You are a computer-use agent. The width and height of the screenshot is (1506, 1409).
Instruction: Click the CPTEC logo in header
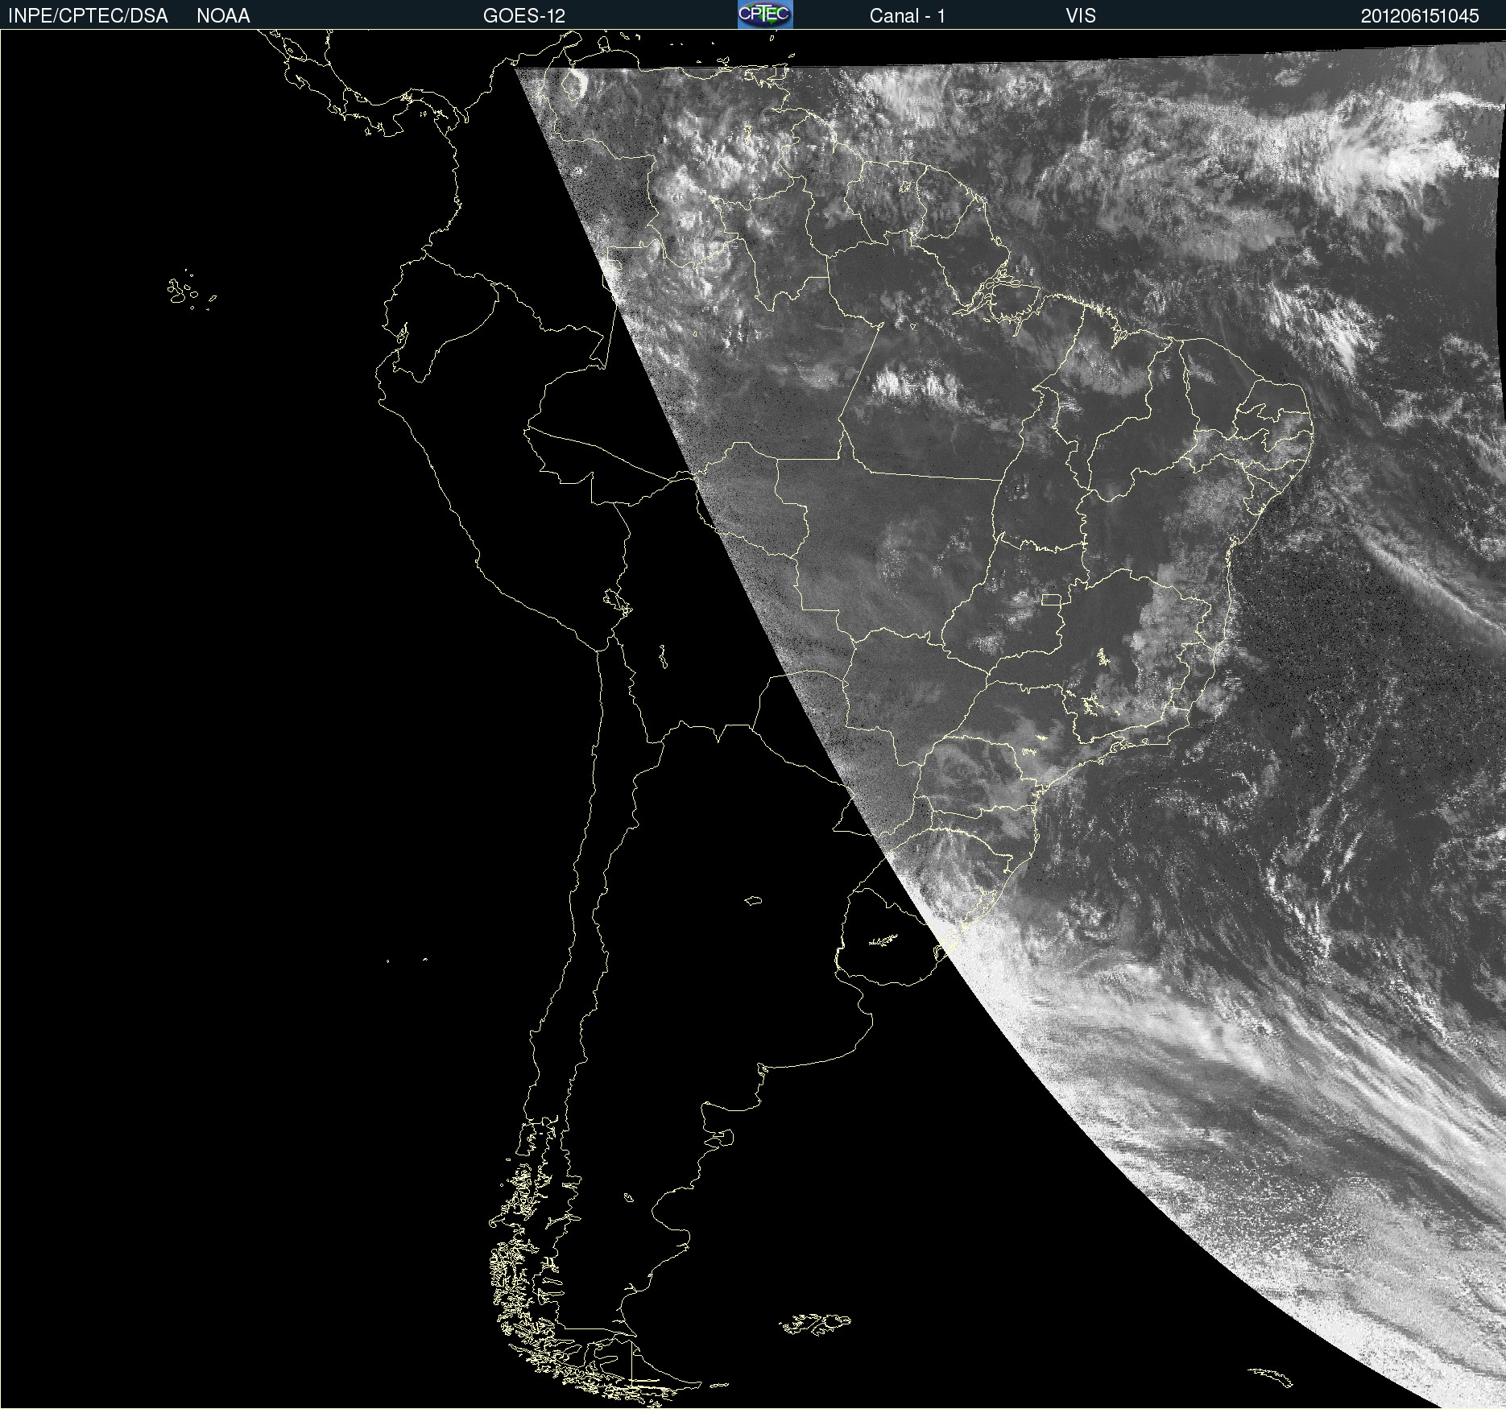tap(765, 14)
